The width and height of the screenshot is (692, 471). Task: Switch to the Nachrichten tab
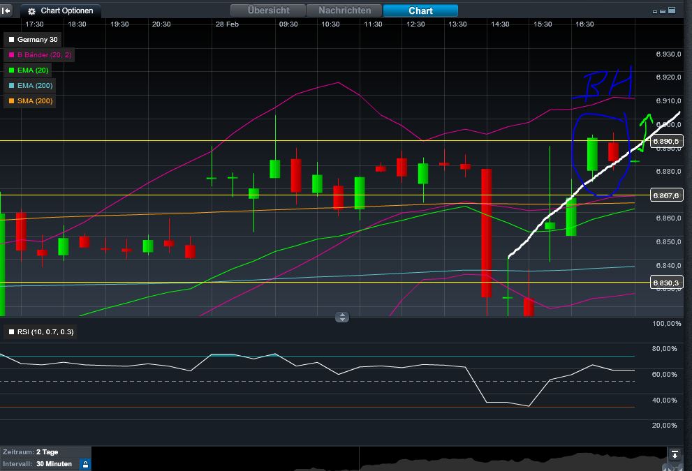click(x=344, y=10)
